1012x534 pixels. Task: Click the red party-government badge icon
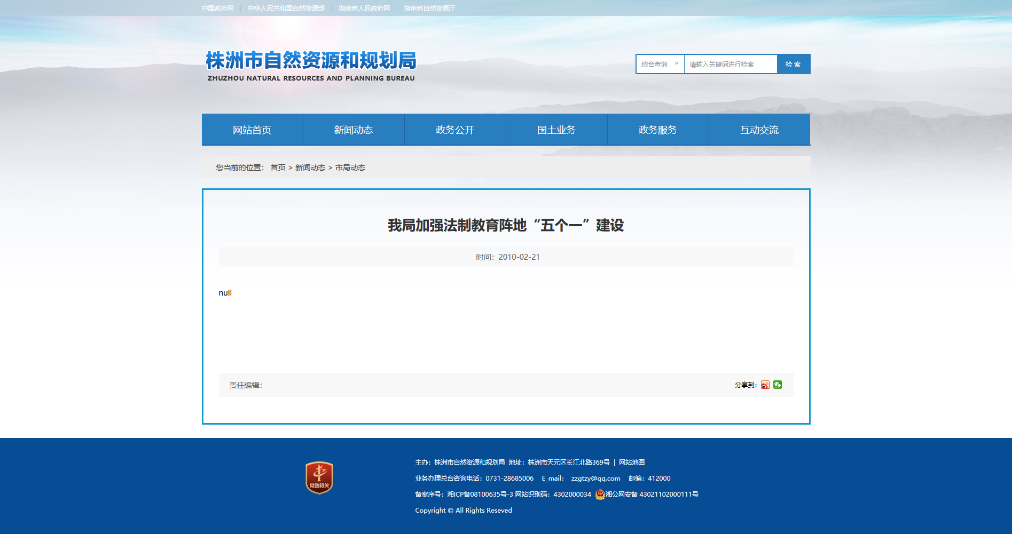(x=319, y=477)
